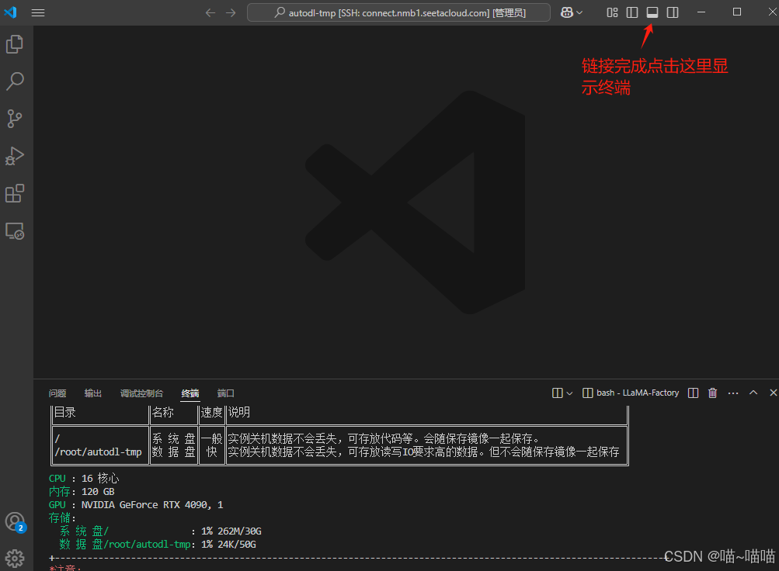Open the terminal panel more actions menu
Viewport: 779px width, 571px height.
pos(733,393)
